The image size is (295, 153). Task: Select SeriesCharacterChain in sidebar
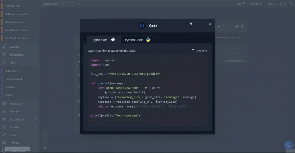(x=16, y=30)
